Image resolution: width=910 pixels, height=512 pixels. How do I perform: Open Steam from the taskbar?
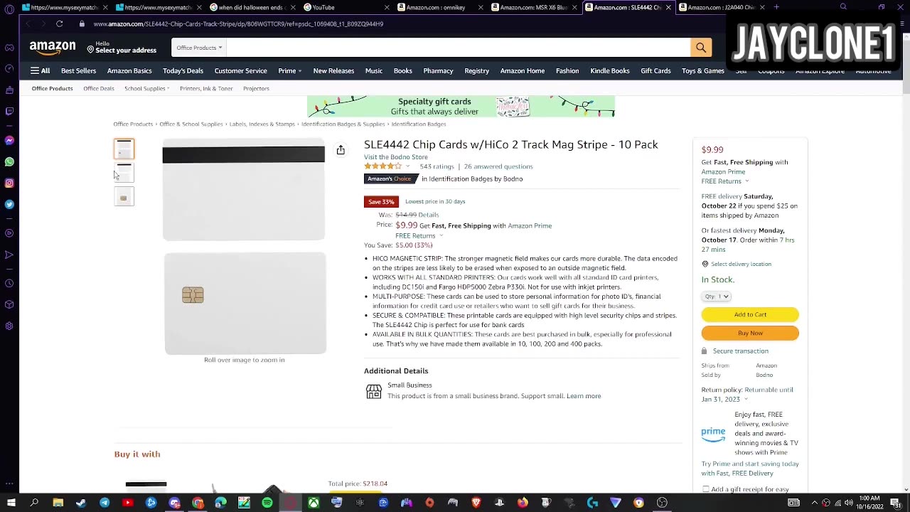click(81, 503)
